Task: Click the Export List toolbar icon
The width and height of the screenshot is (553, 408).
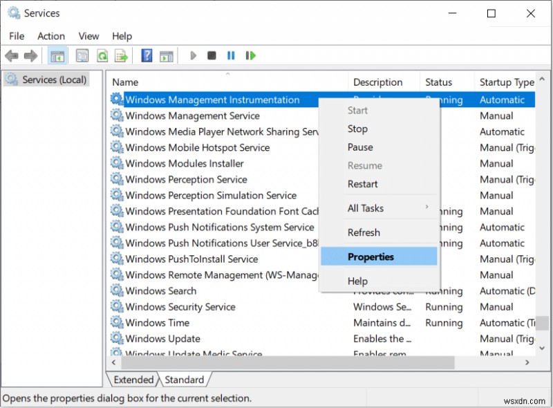Action: pyautogui.click(x=121, y=55)
